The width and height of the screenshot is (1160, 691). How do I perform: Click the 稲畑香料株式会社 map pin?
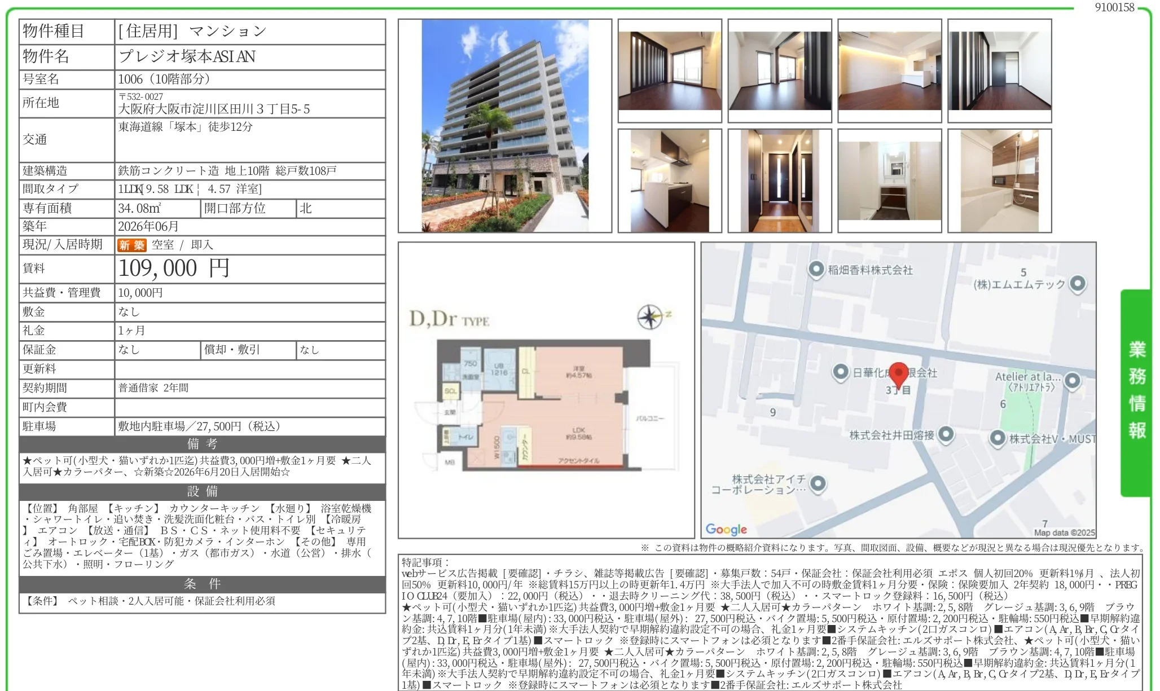click(x=816, y=269)
